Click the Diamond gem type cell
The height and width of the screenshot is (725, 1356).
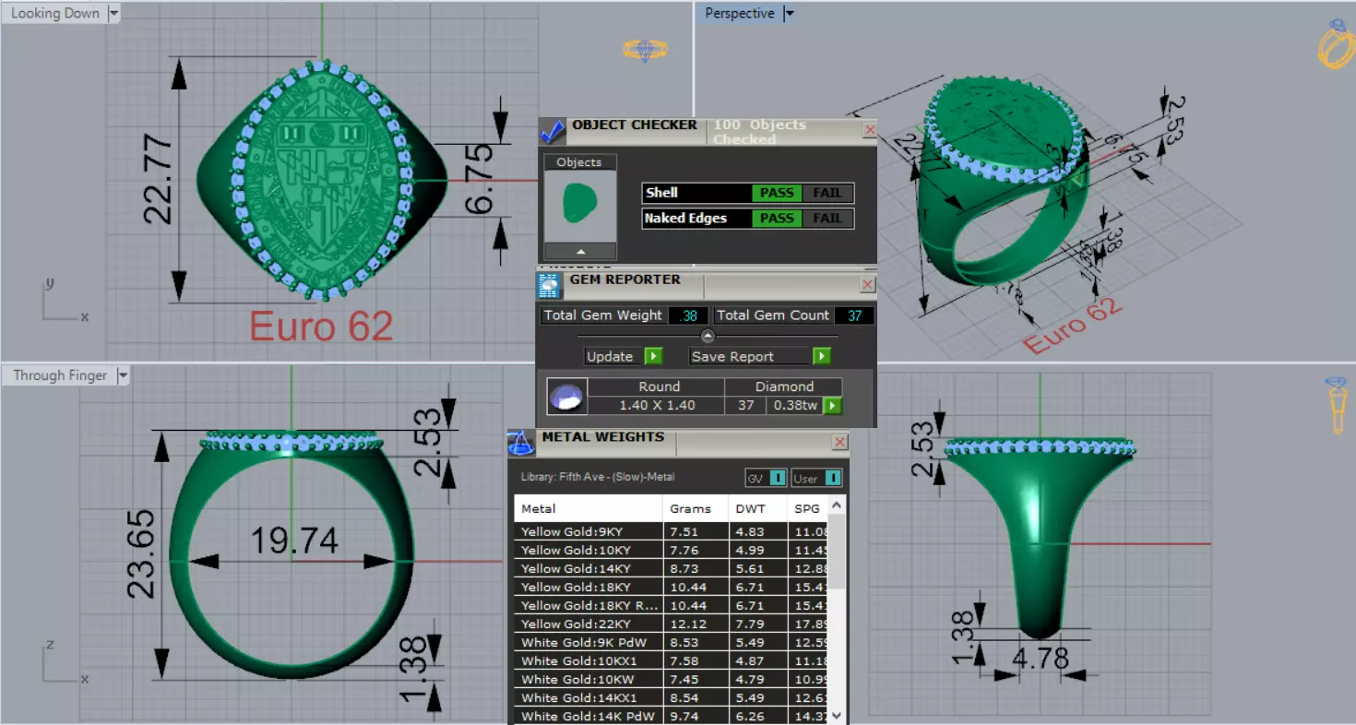(x=784, y=386)
